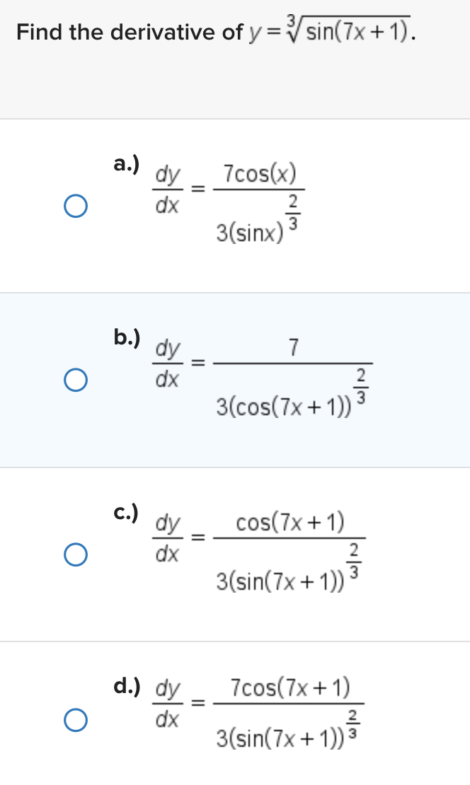Select the radio button for answer a.)
This screenshot has height=785, width=470.
tap(76, 204)
